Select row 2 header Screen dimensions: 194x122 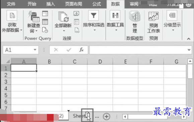[x=6, y=75]
